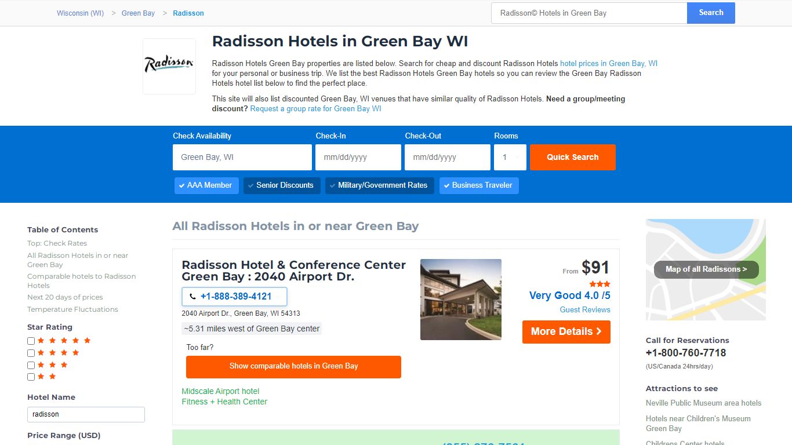The width and height of the screenshot is (792, 445).
Task: Open Hotels near Children's Museum Green Bay
Action: (698, 424)
